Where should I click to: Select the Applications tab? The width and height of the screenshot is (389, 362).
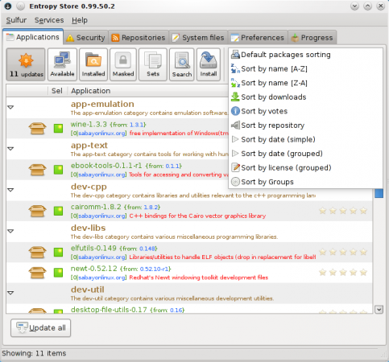pyautogui.click(x=33, y=37)
